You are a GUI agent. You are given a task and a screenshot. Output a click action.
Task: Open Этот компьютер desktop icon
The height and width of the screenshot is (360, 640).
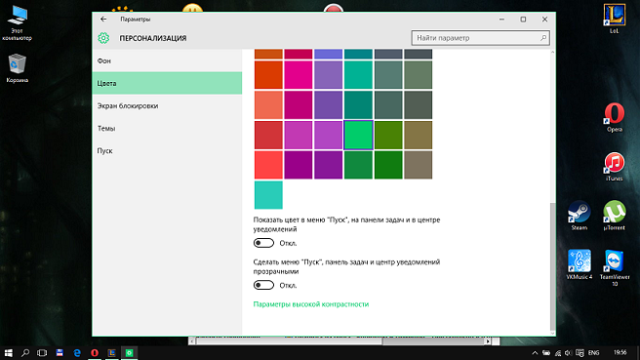17,23
